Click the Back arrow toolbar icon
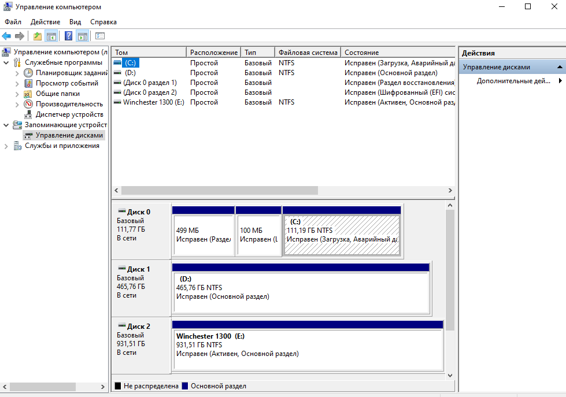The height and width of the screenshot is (397, 566). pos(6,36)
